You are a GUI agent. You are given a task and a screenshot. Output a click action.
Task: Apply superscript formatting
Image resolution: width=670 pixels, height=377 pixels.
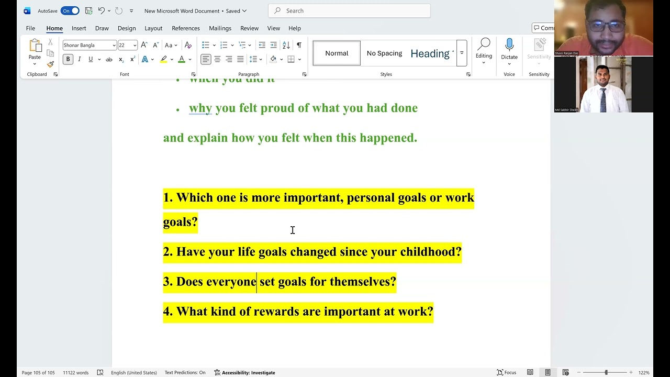132,59
